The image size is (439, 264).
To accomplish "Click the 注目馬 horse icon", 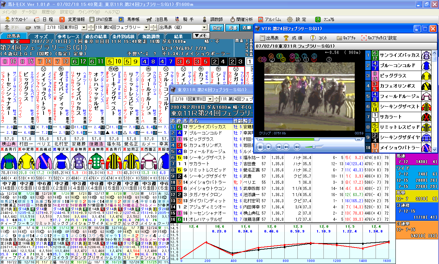I will (150, 20).
